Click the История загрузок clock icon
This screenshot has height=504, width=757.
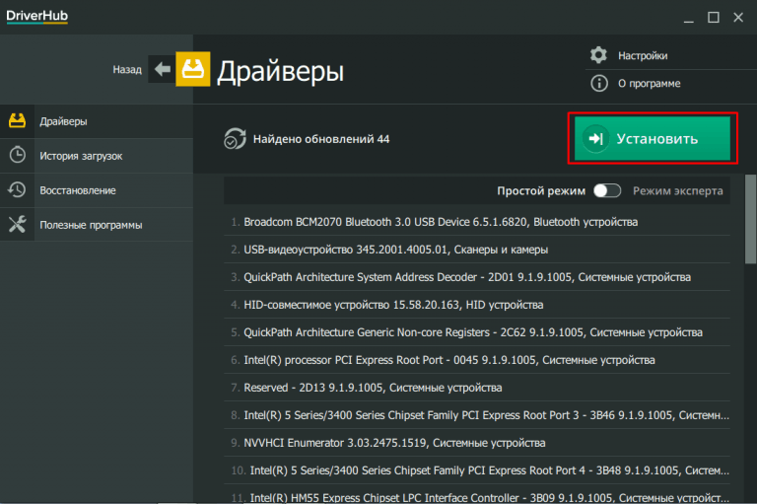click(17, 155)
